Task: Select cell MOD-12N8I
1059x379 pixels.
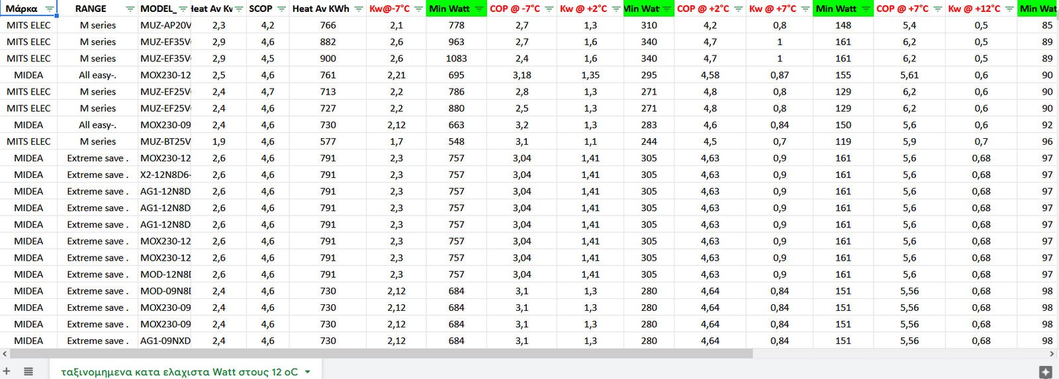Action: click(x=165, y=274)
